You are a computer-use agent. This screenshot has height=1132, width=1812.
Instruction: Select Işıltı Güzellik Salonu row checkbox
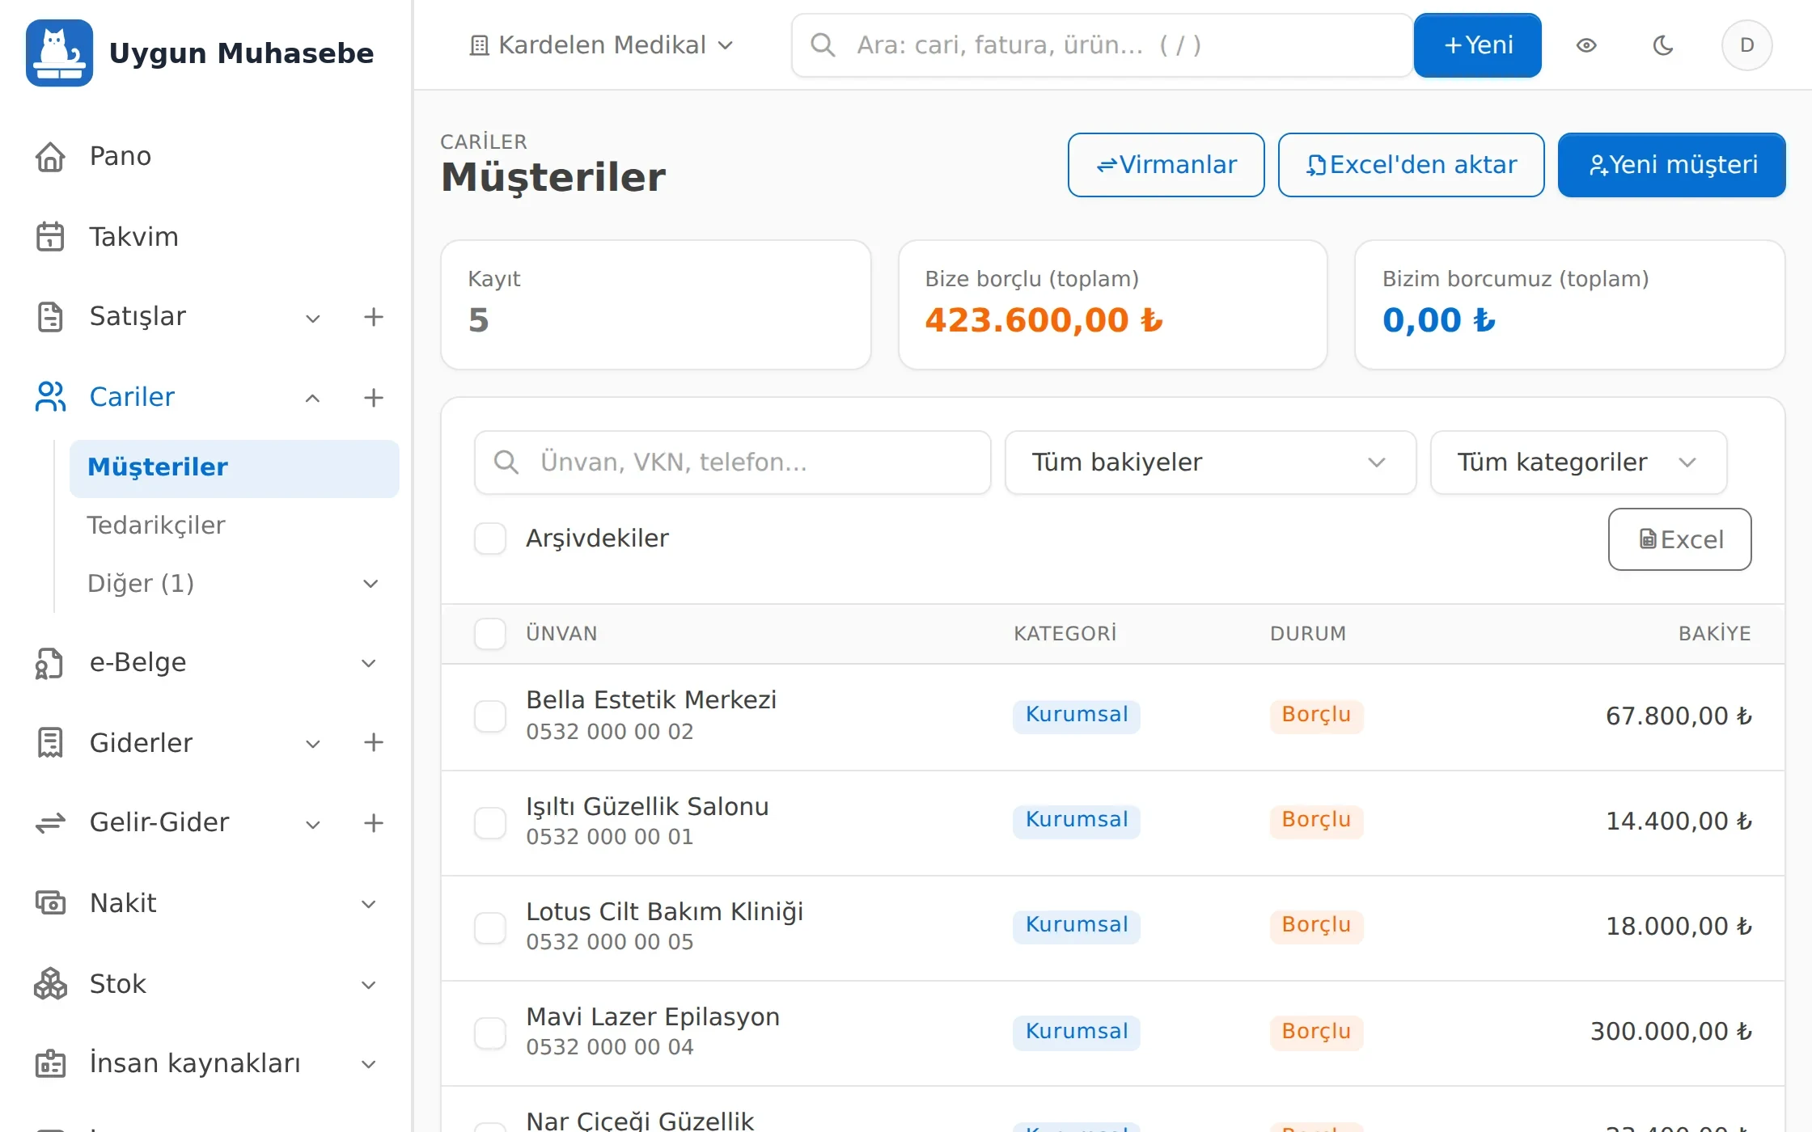[490, 822]
